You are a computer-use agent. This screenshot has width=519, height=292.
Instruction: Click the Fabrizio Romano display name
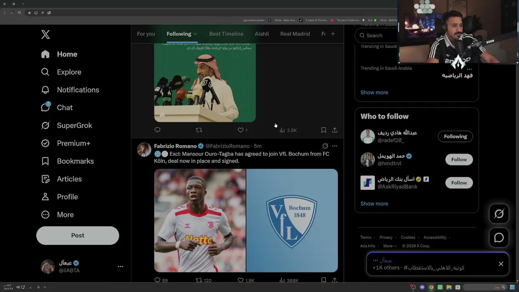pyautogui.click(x=175, y=146)
